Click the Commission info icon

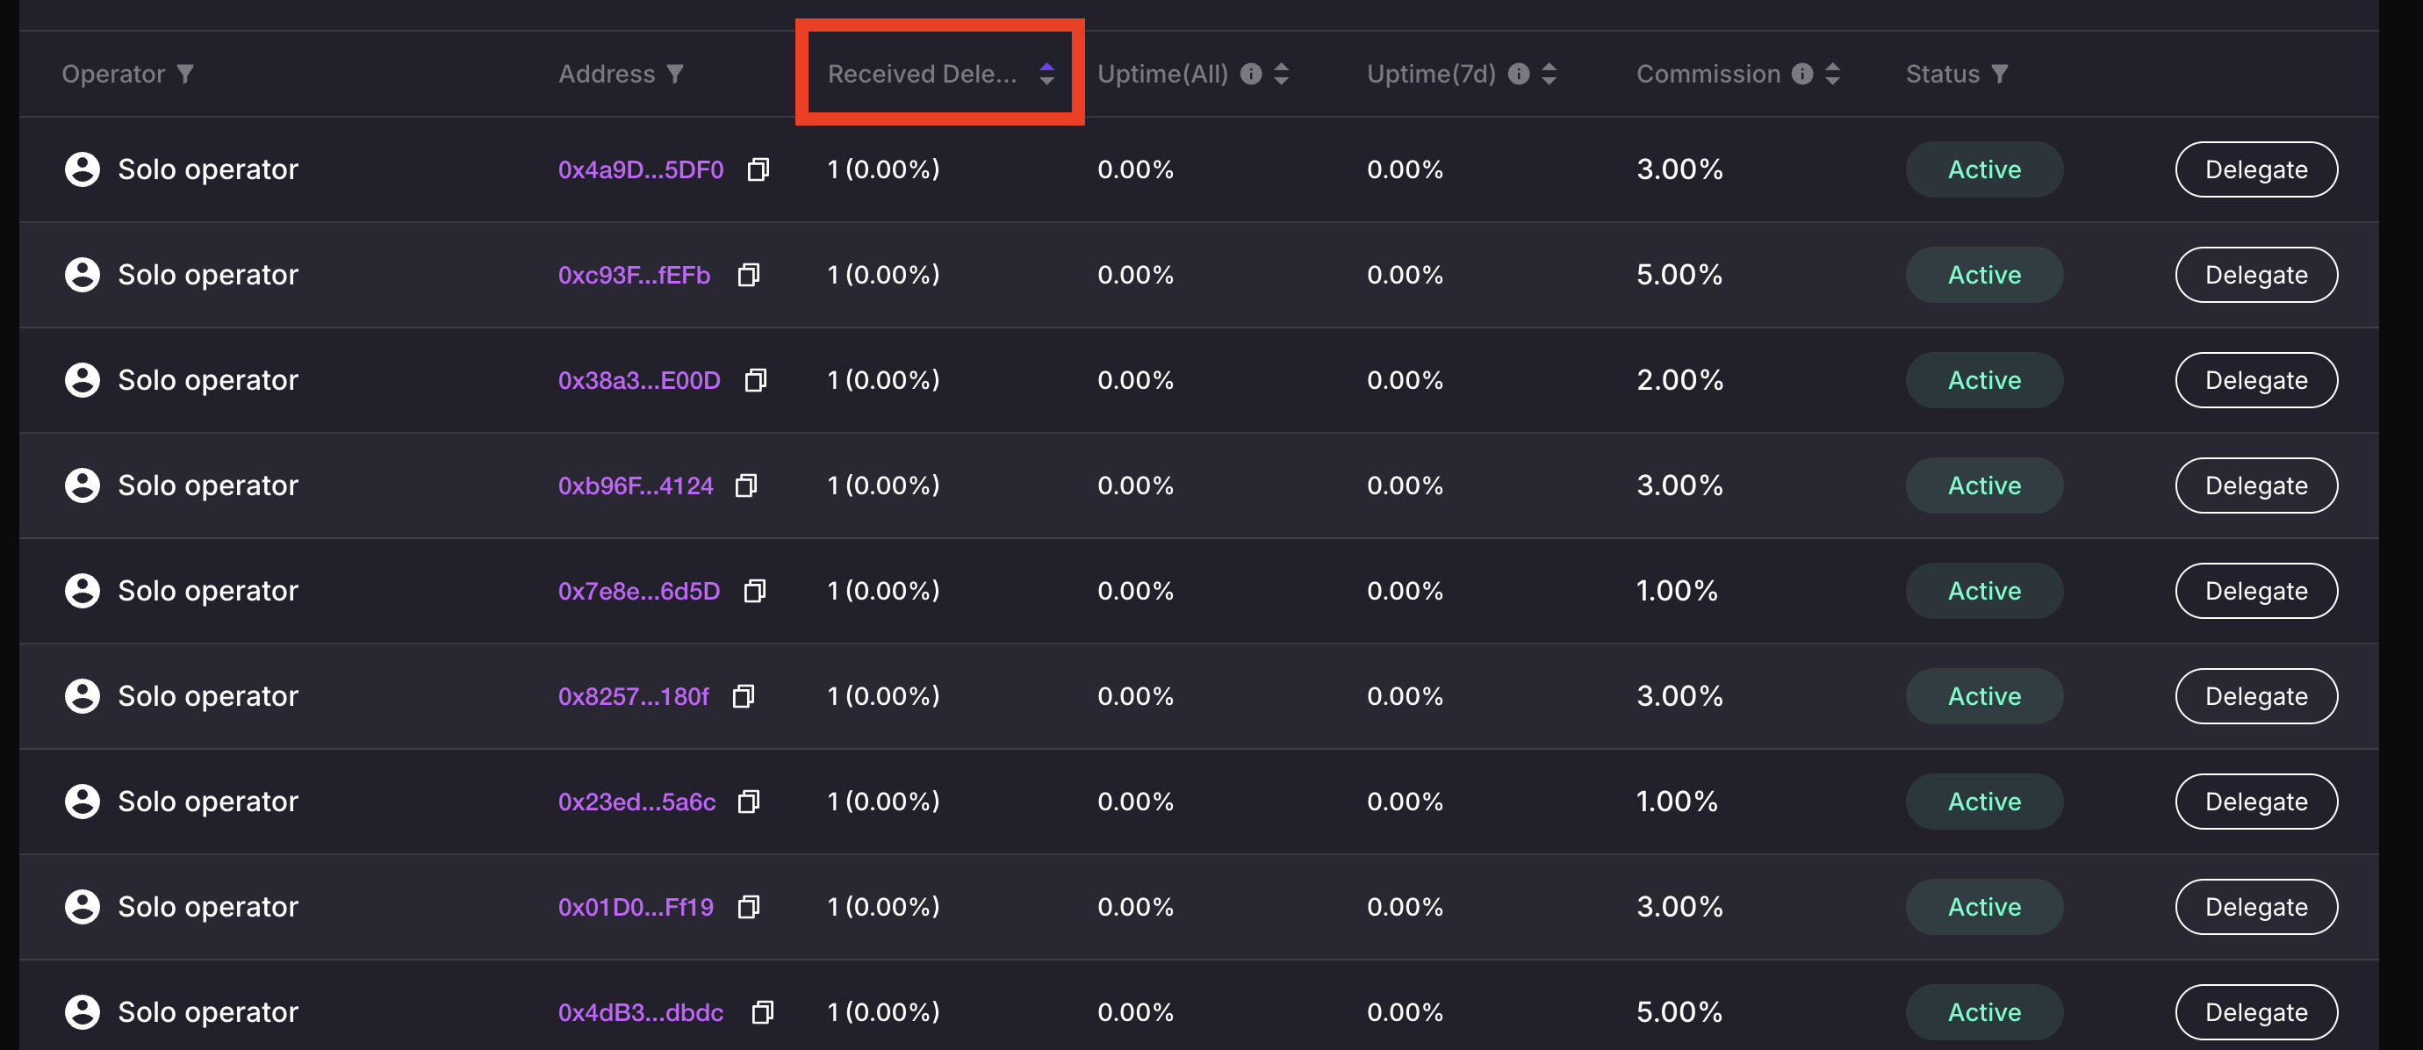(1801, 74)
